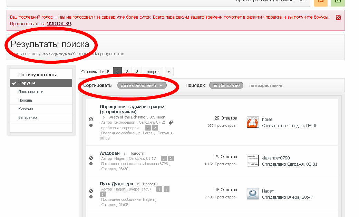Click '48 Ответов' reply count
This screenshot has width=359, height=217.
point(226,190)
